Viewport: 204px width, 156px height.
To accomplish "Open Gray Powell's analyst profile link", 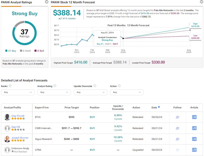I will pos(17,116).
